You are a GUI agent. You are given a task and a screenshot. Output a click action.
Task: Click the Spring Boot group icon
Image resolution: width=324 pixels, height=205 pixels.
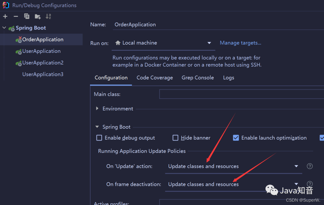12,28
